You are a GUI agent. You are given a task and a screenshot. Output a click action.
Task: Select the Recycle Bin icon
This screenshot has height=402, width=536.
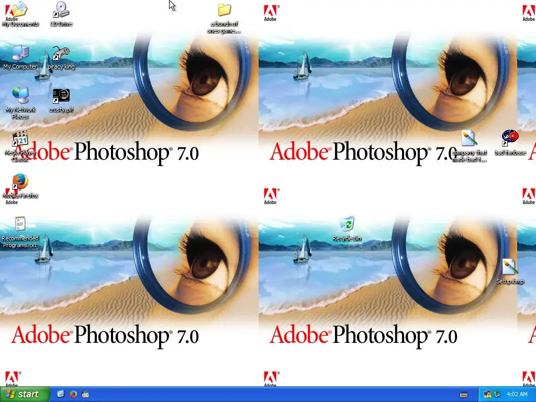[347, 229]
